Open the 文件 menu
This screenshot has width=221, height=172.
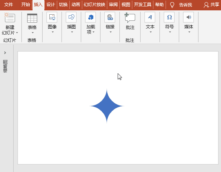(x=9, y=5)
